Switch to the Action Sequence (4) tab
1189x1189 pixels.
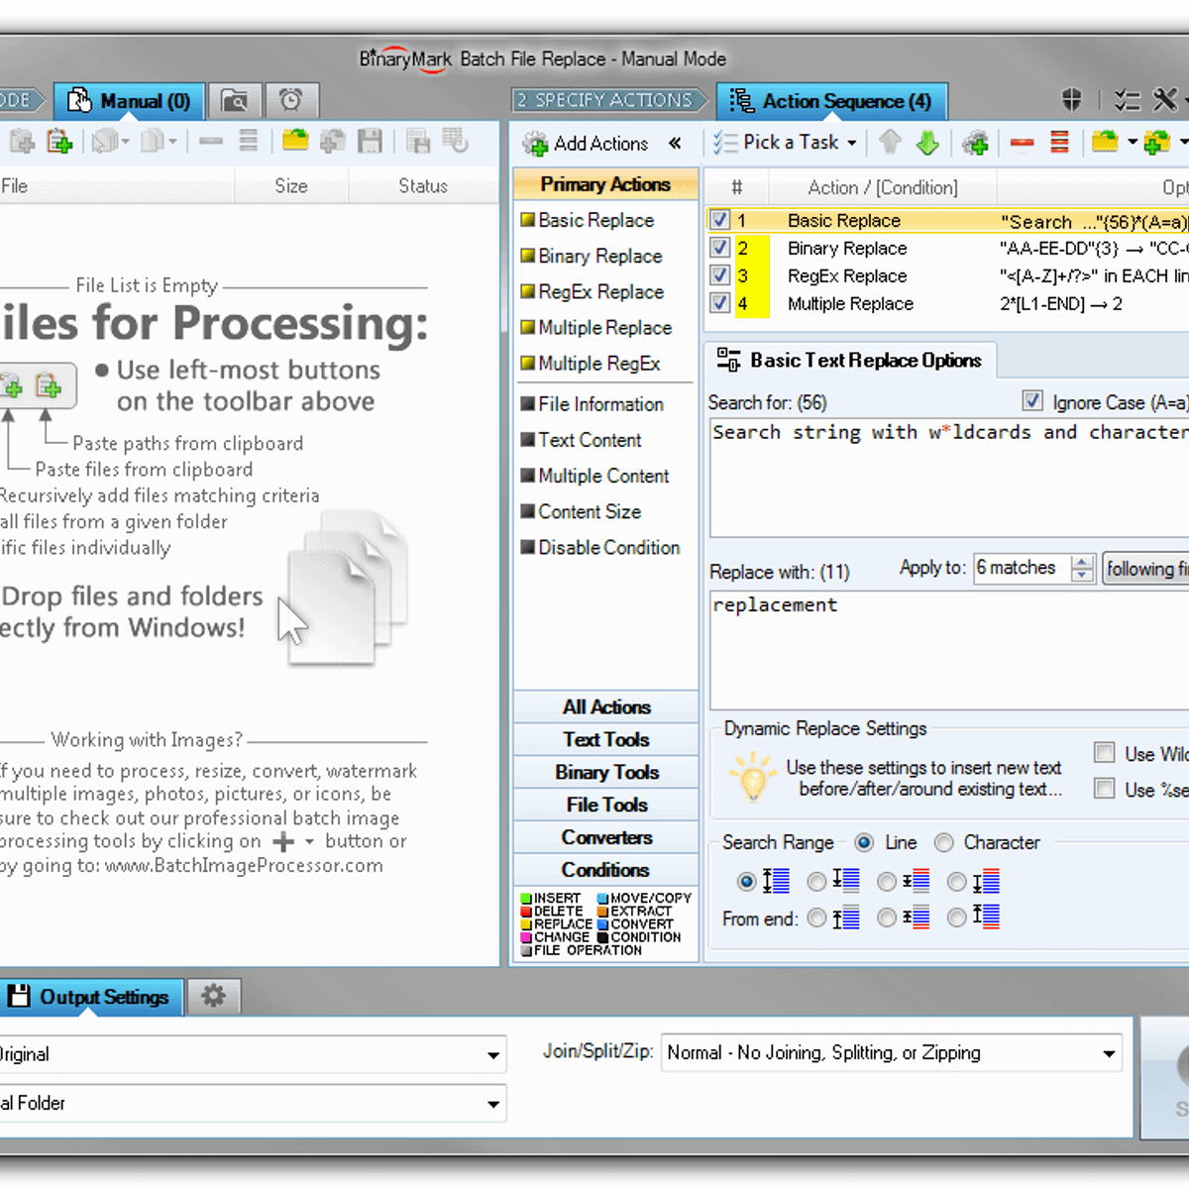[831, 101]
